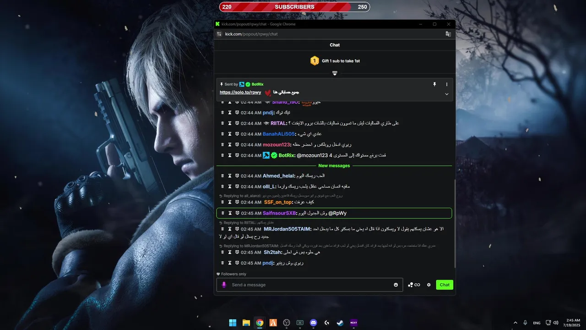
Task: Open Discord from the taskbar
Action: 313,323
